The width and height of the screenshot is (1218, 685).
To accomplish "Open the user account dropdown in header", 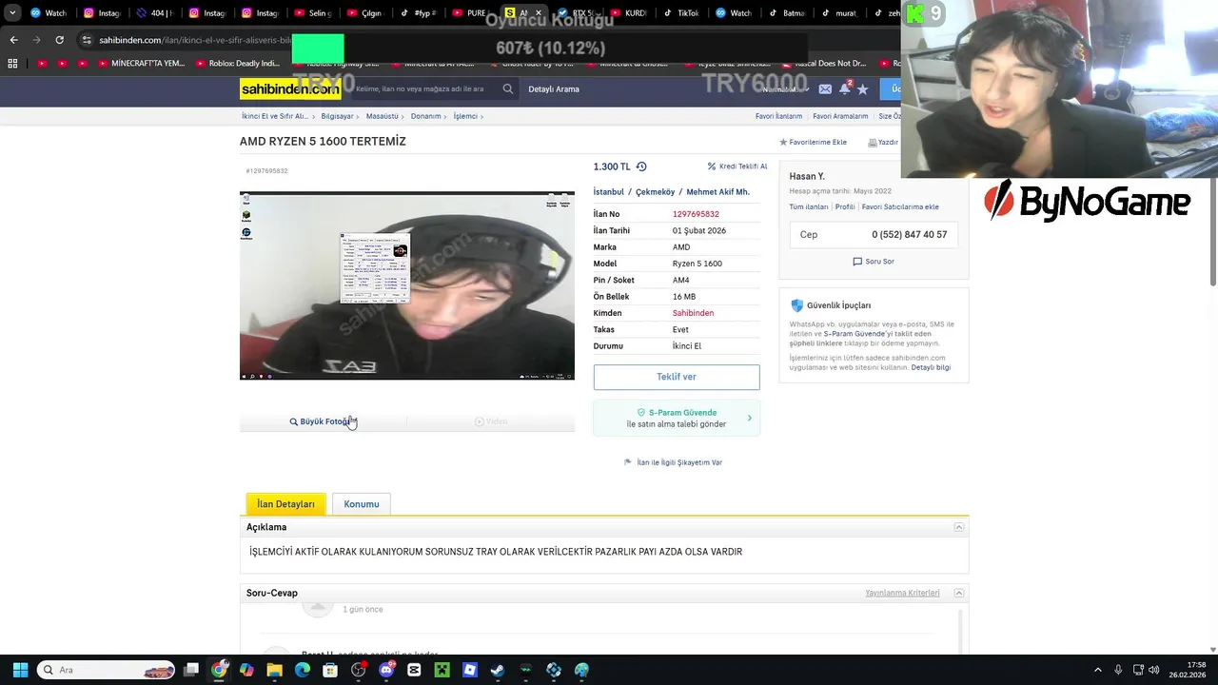I will 785,88.
